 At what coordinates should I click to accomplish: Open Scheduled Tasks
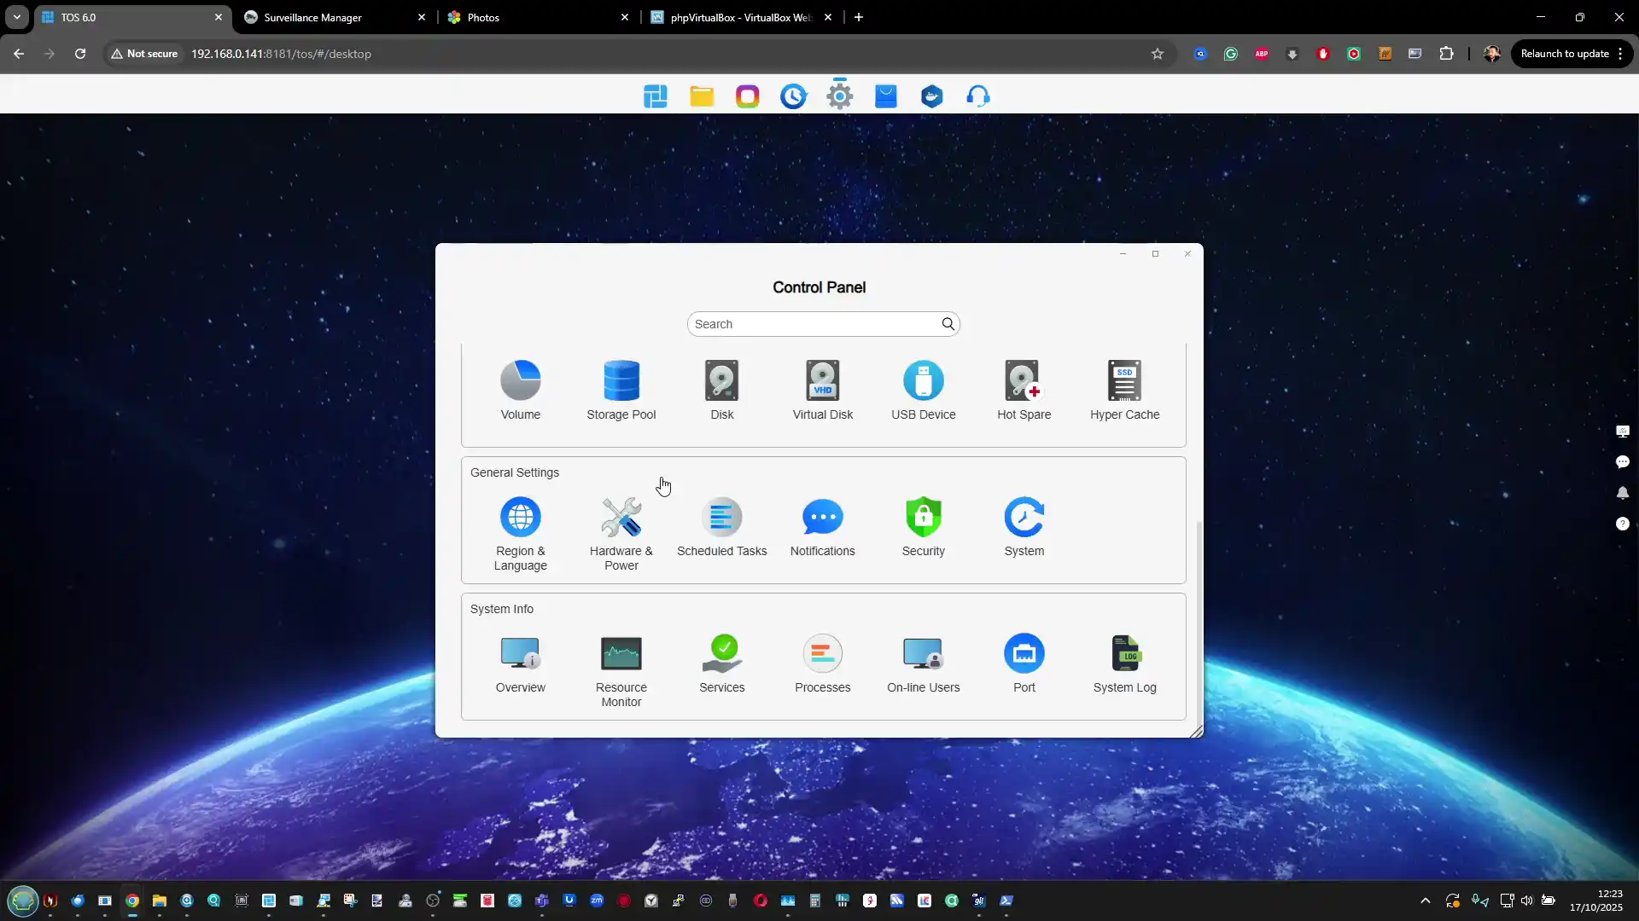(x=721, y=518)
